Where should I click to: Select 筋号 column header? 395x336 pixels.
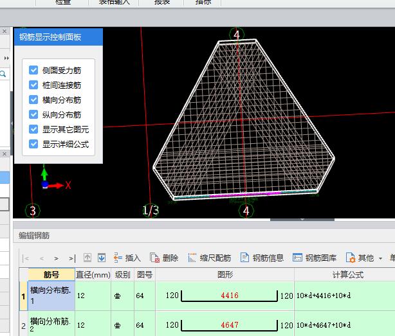[x=51, y=274]
